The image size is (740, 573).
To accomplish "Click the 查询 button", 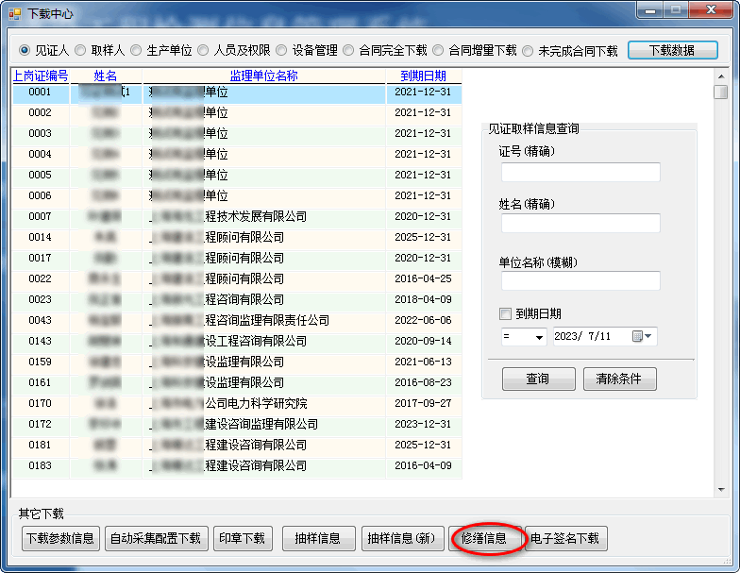I will pos(538,379).
